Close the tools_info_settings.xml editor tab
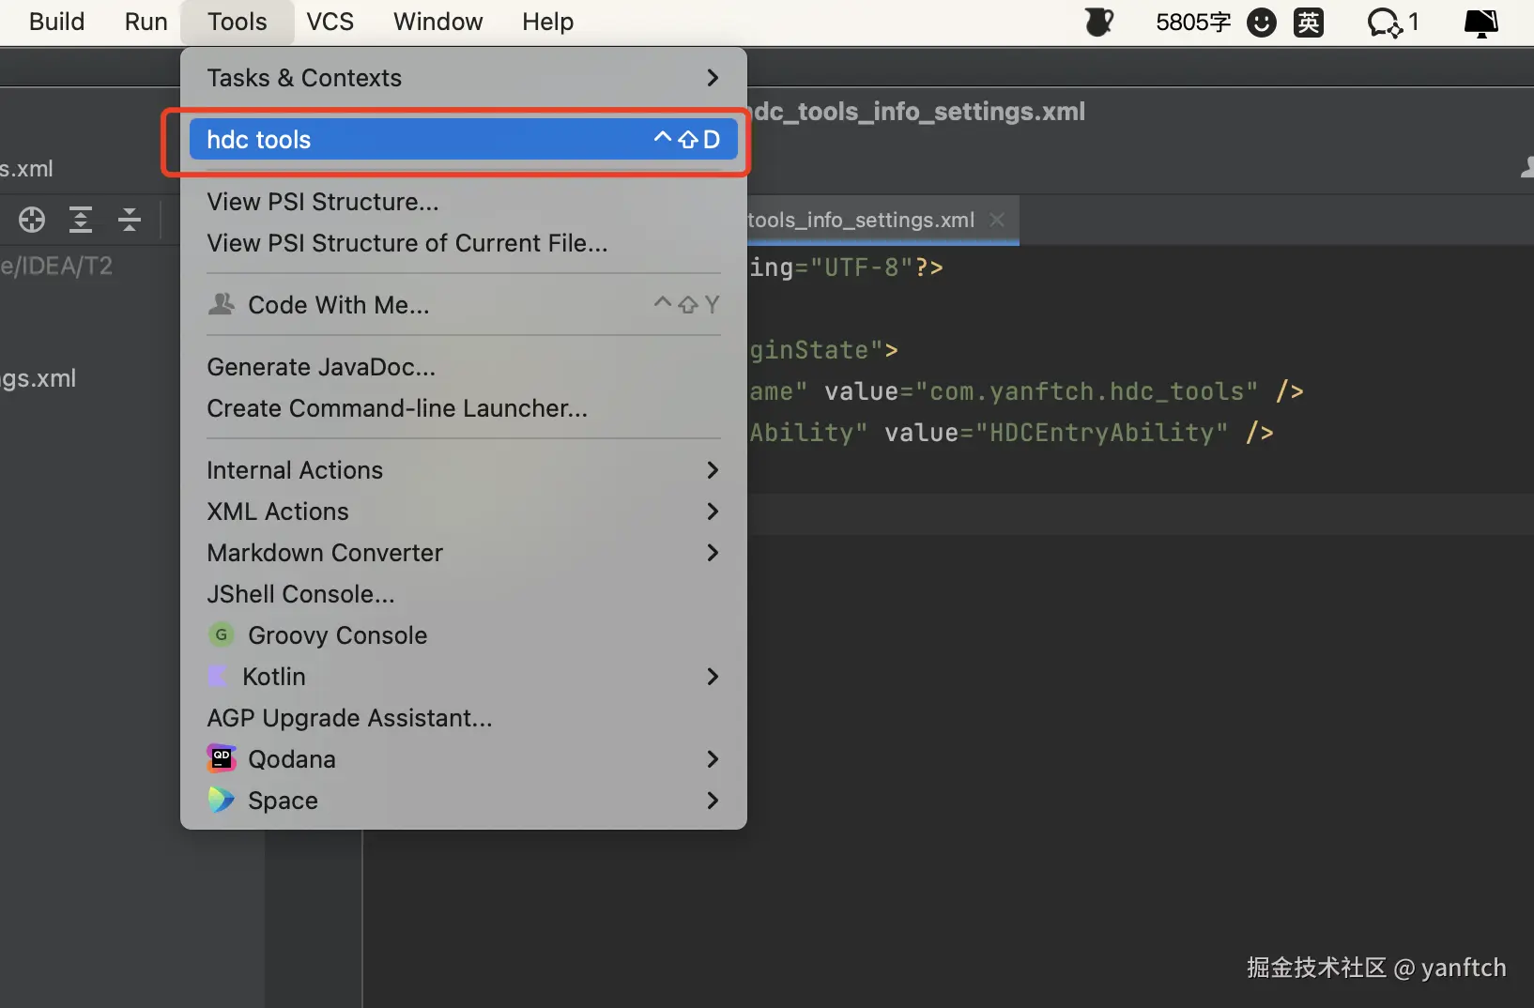The height and width of the screenshot is (1008, 1534). (x=997, y=220)
